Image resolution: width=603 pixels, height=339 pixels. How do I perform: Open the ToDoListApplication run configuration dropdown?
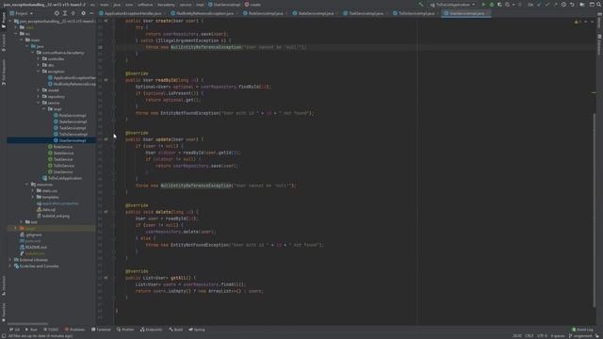(452, 5)
